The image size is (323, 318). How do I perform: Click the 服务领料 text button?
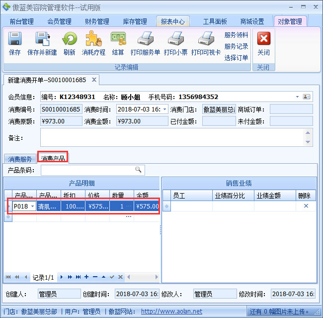click(236, 35)
